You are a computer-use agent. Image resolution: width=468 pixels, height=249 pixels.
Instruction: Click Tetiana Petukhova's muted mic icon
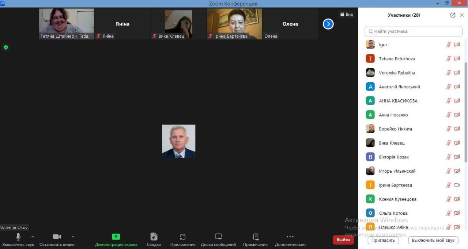click(449, 59)
